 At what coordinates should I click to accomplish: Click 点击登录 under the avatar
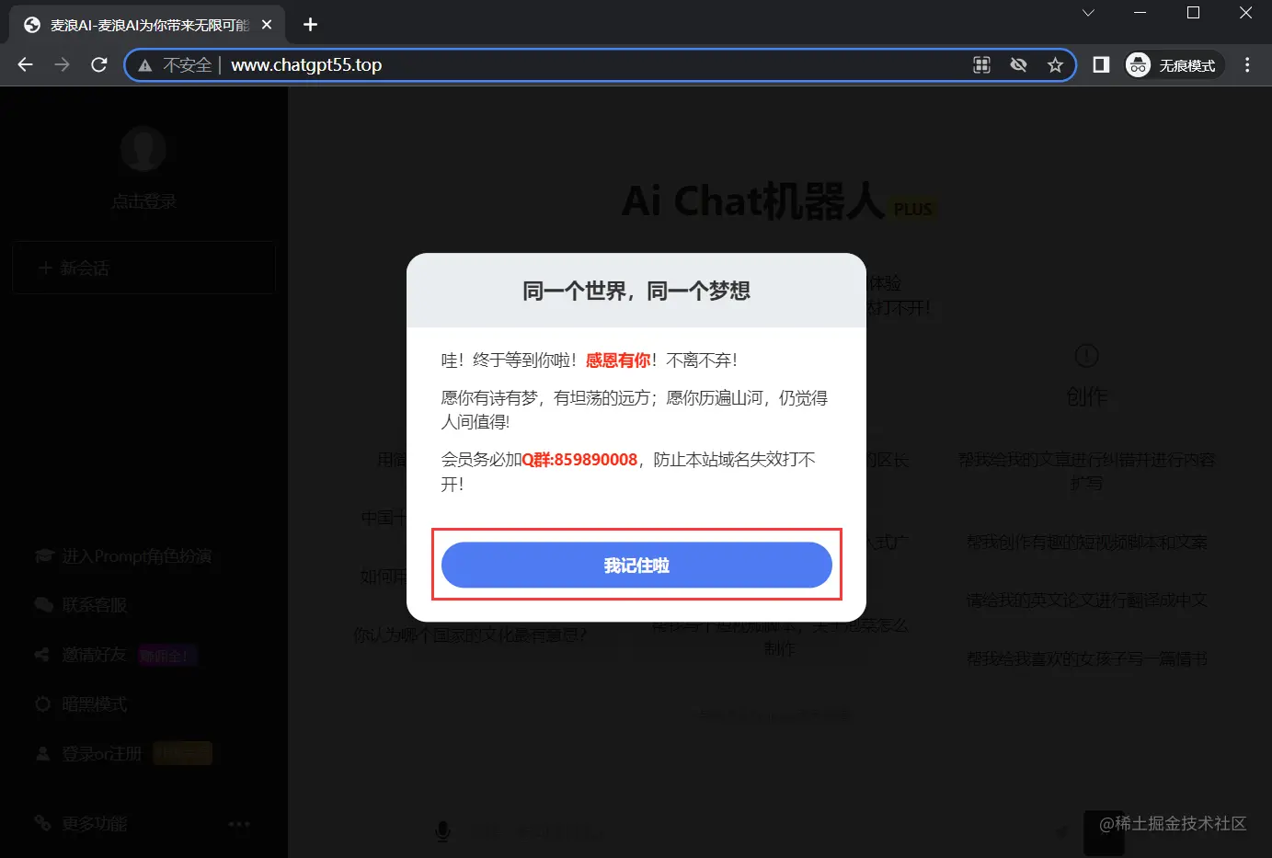[x=143, y=201]
